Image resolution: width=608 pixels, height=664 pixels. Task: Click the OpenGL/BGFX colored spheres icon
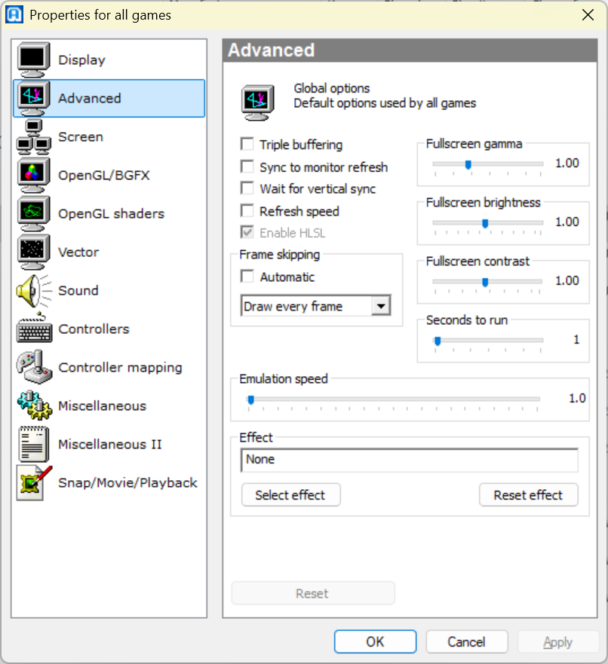click(33, 176)
